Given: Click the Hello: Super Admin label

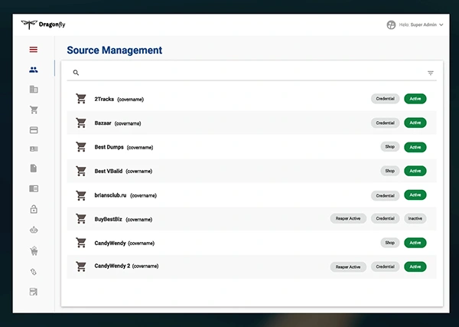Looking at the screenshot, I should (418, 25).
